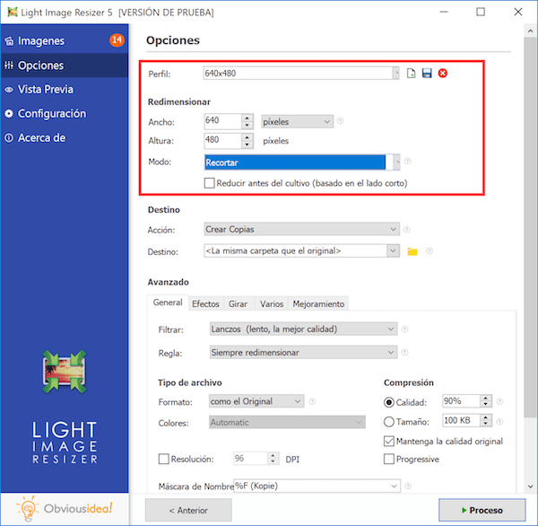Open the Destino folder dropdown
The width and height of the screenshot is (538, 526).
click(302, 250)
